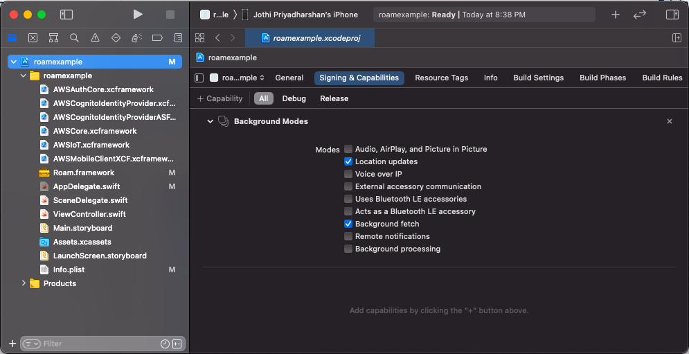
Task: Open ViewController.swift in navigator
Action: coord(89,214)
